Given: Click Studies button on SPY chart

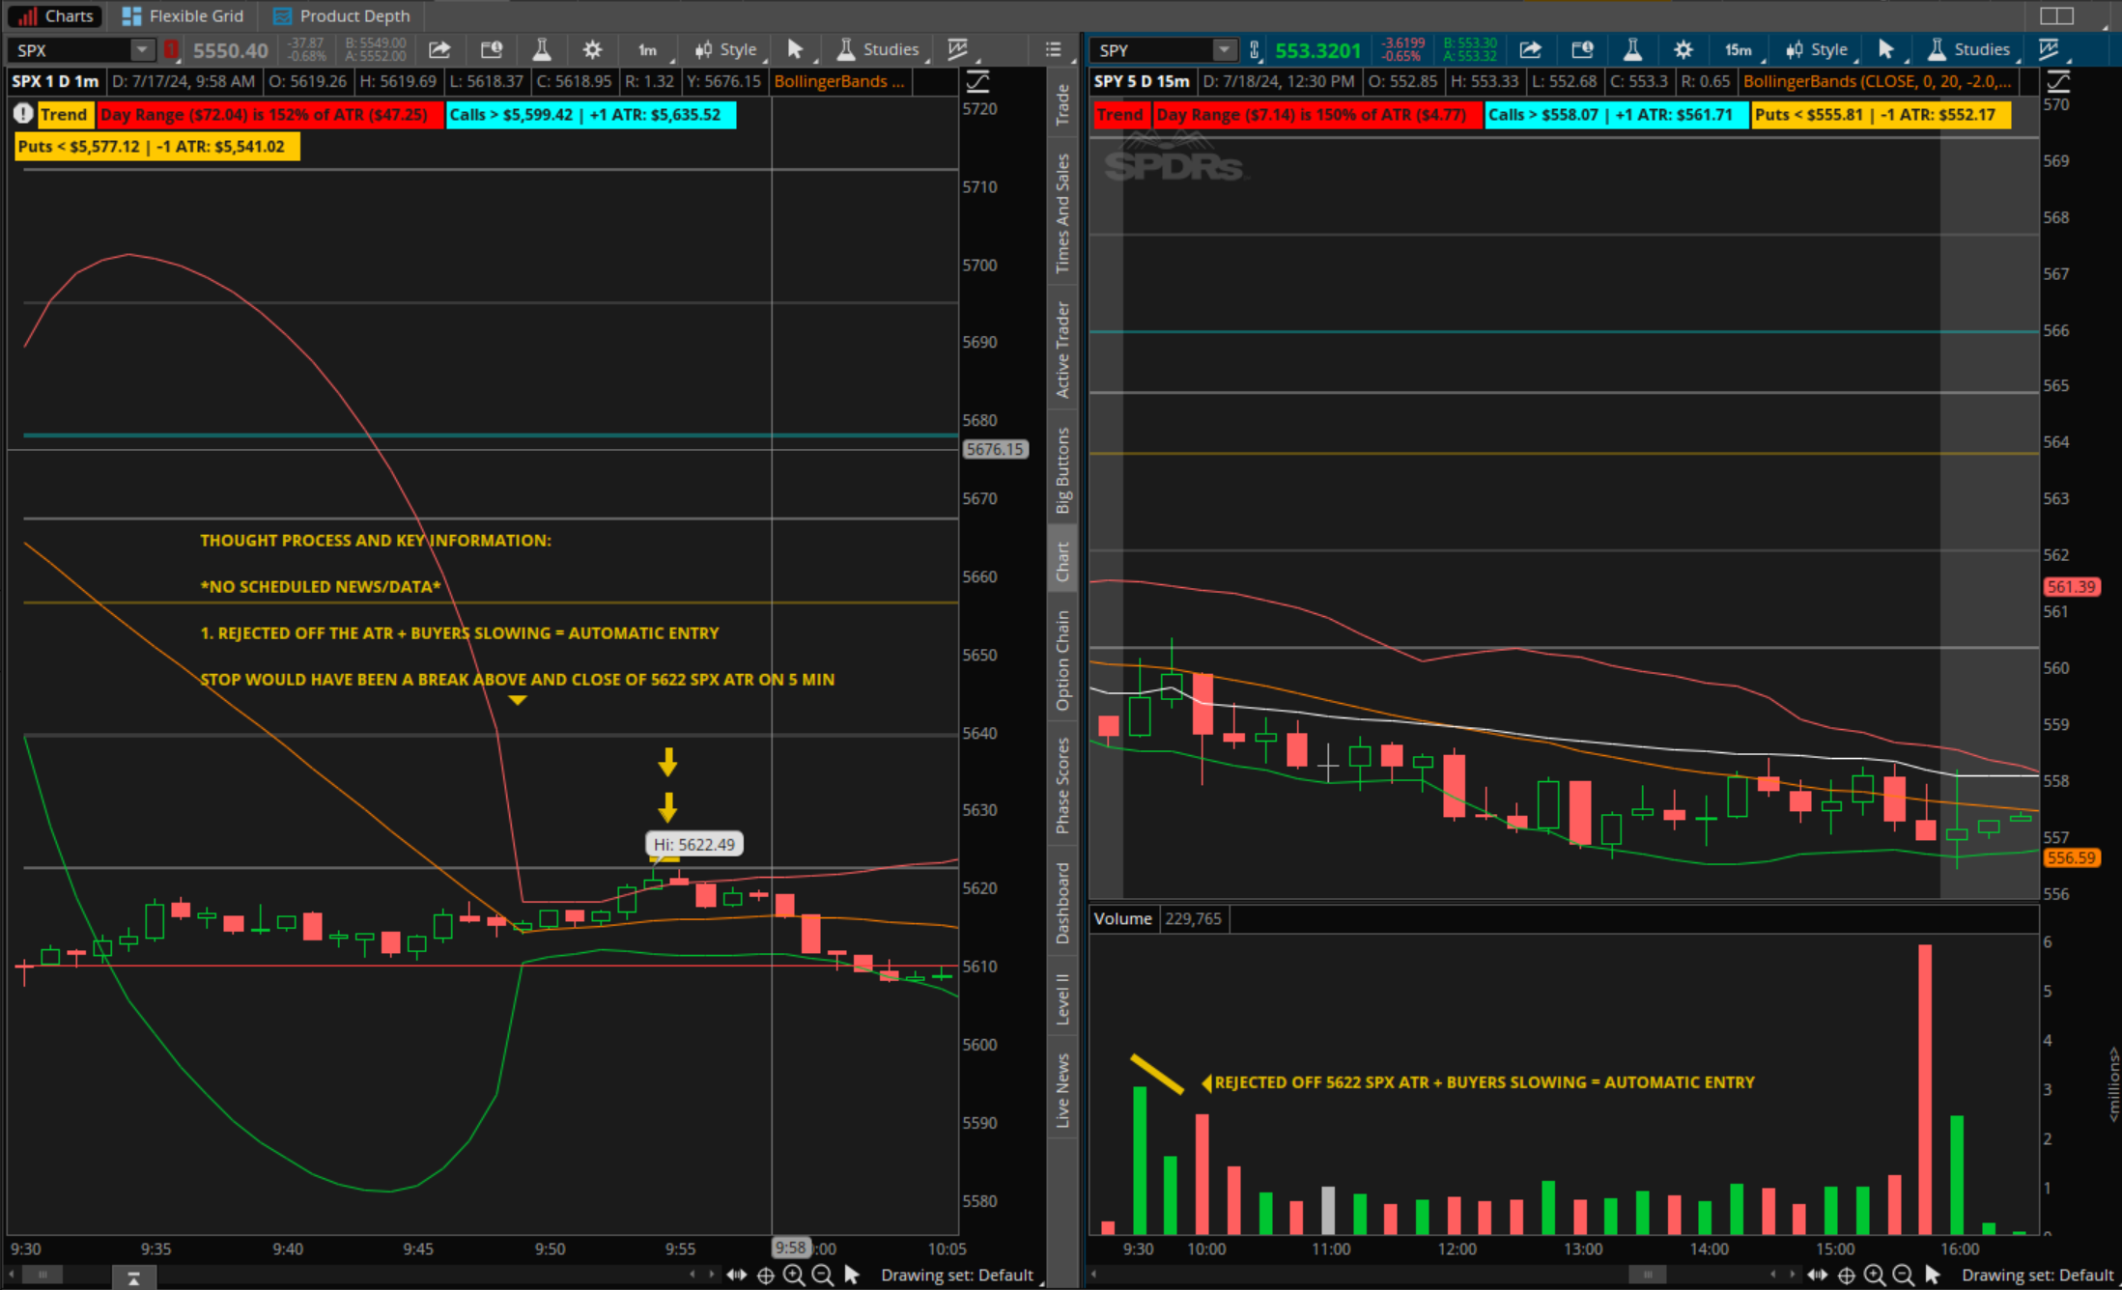Looking at the screenshot, I should coord(1968,49).
